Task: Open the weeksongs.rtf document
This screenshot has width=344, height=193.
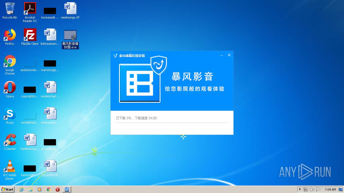Action: (x=70, y=11)
